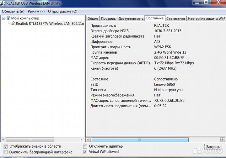Close window with title bar X

point(218,2)
